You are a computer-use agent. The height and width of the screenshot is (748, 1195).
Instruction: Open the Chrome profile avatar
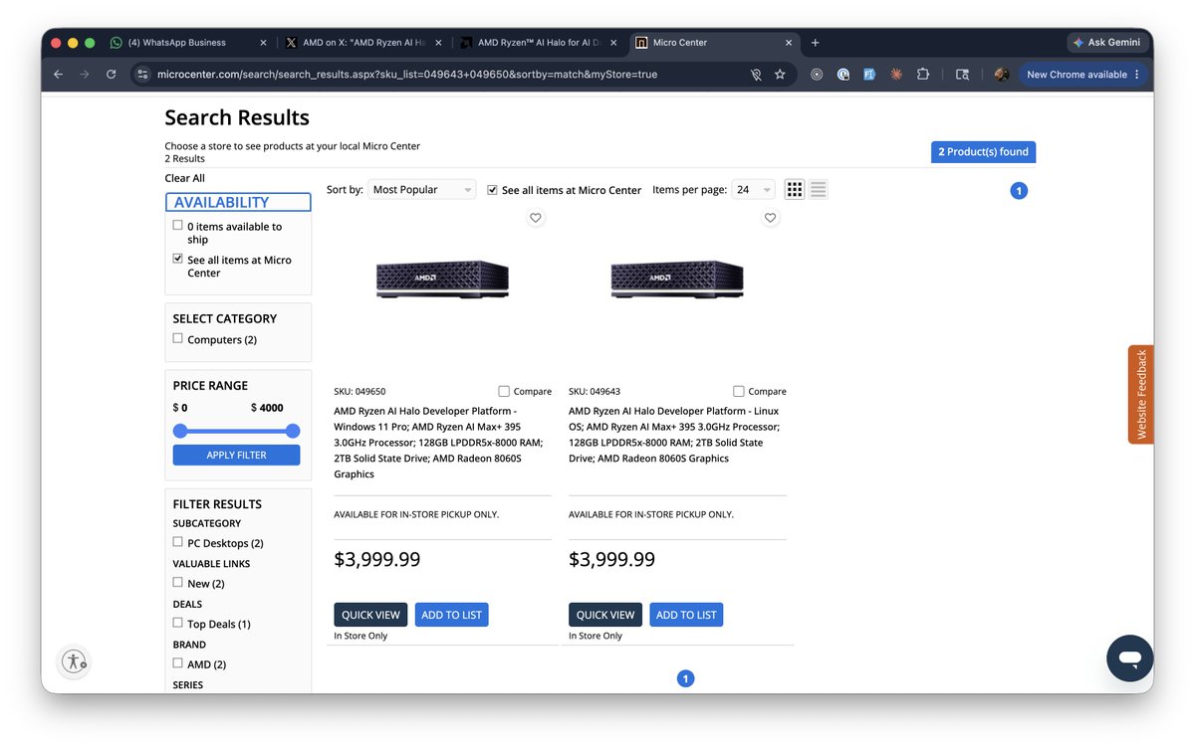(1002, 75)
